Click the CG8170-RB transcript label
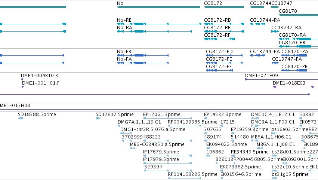This screenshot has width=318, height=180. (292, 43)
